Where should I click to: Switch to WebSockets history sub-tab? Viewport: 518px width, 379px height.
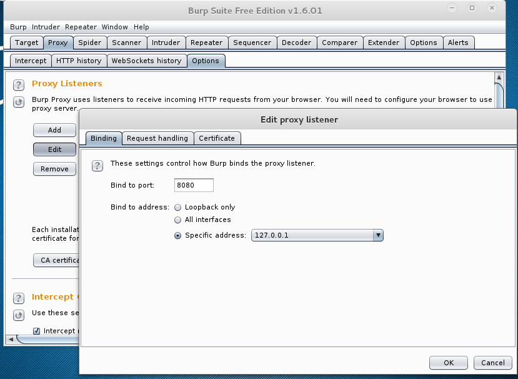coord(146,61)
